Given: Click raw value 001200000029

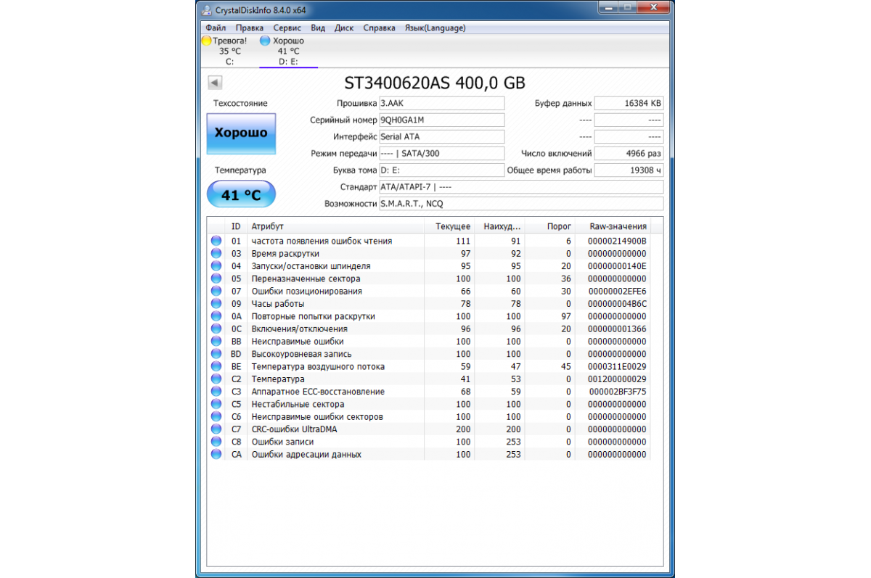Looking at the screenshot, I should pos(617,379).
